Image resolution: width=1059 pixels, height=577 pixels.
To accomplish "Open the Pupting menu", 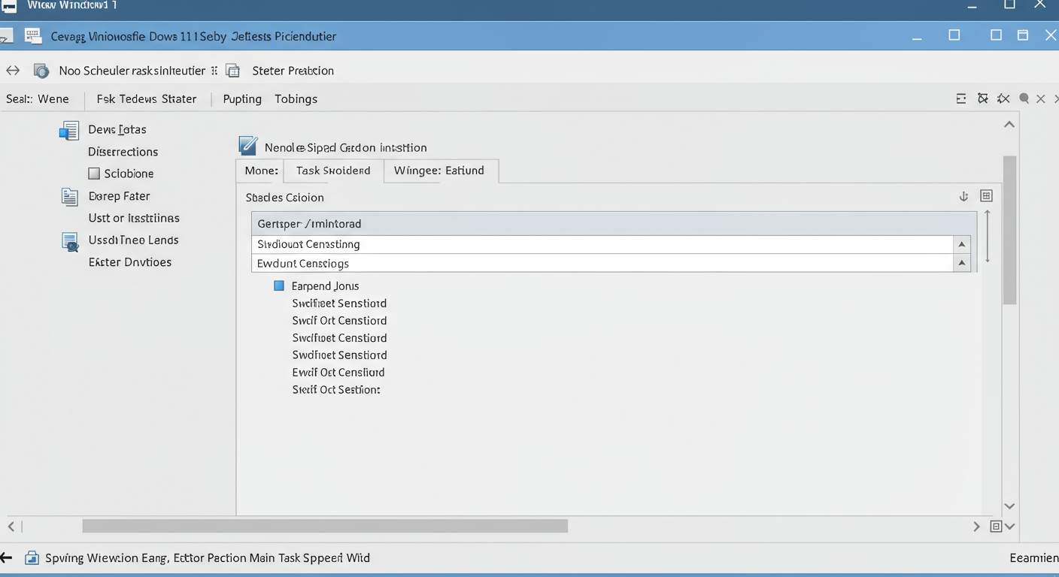I will [x=242, y=99].
